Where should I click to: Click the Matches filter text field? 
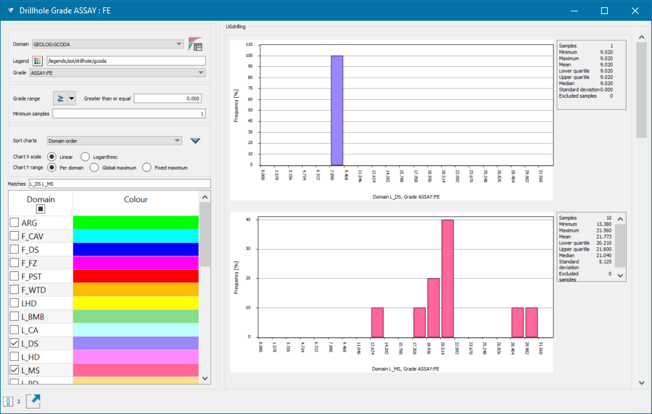pos(118,184)
